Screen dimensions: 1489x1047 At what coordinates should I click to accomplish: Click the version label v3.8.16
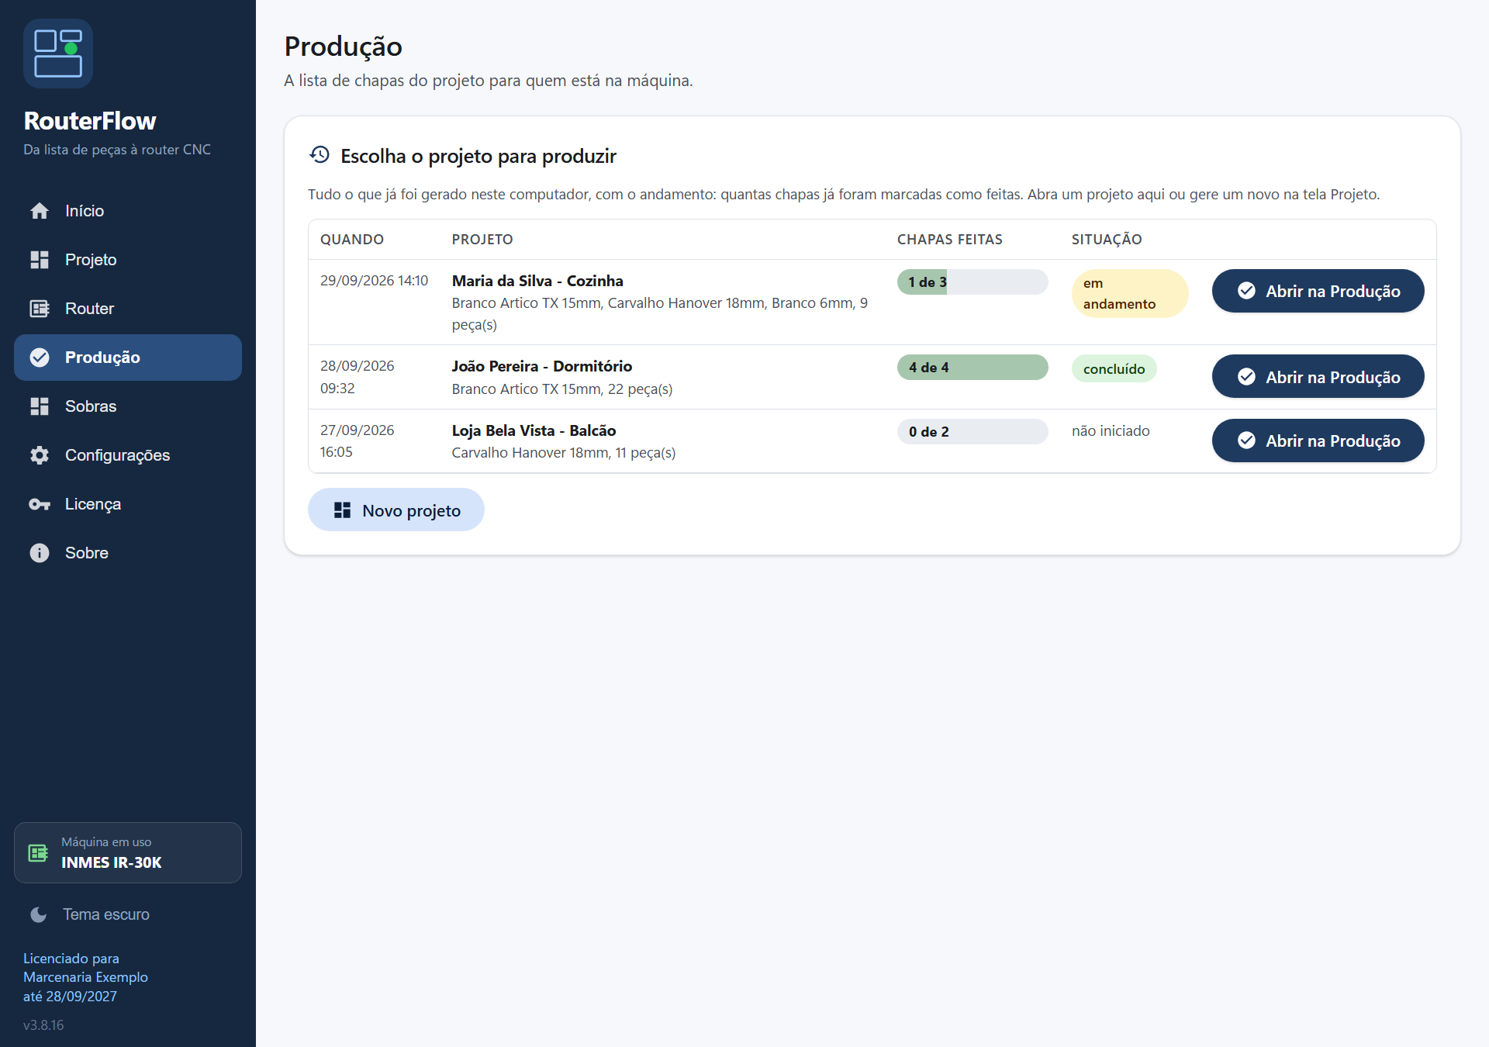tap(43, 1025)
